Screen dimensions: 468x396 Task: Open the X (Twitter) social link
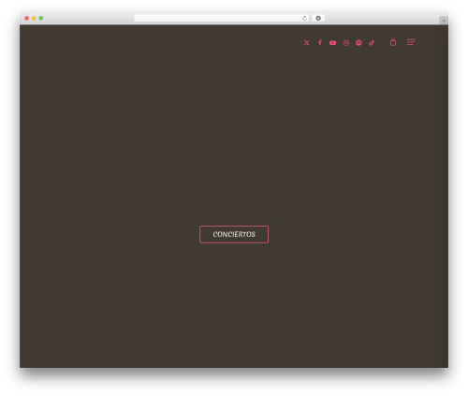(307, 43)
